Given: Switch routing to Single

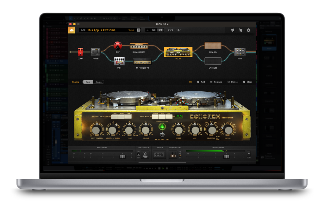Looking at the screenshot, I should pyautogui.click(x=99, y=82).
